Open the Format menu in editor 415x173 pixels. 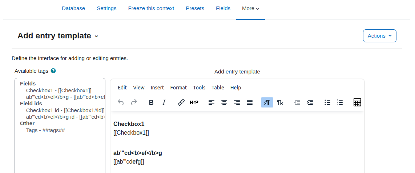click(178, 88)
